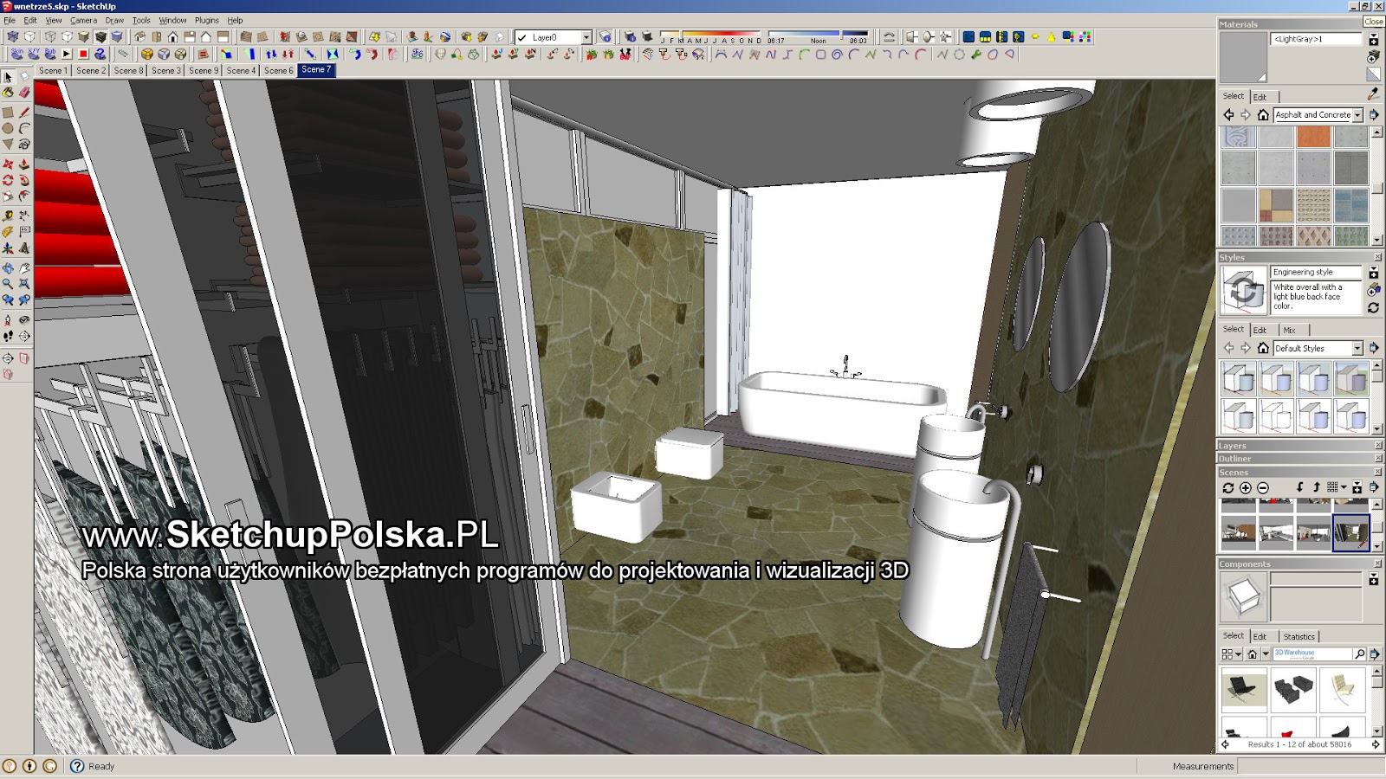Click the red Stop animation icon
Viewport: 1386px width, 779px height.
(83, 54)
